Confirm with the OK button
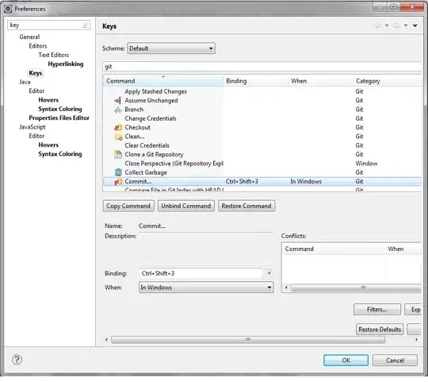428x382 pixels. tap(346, 360)
